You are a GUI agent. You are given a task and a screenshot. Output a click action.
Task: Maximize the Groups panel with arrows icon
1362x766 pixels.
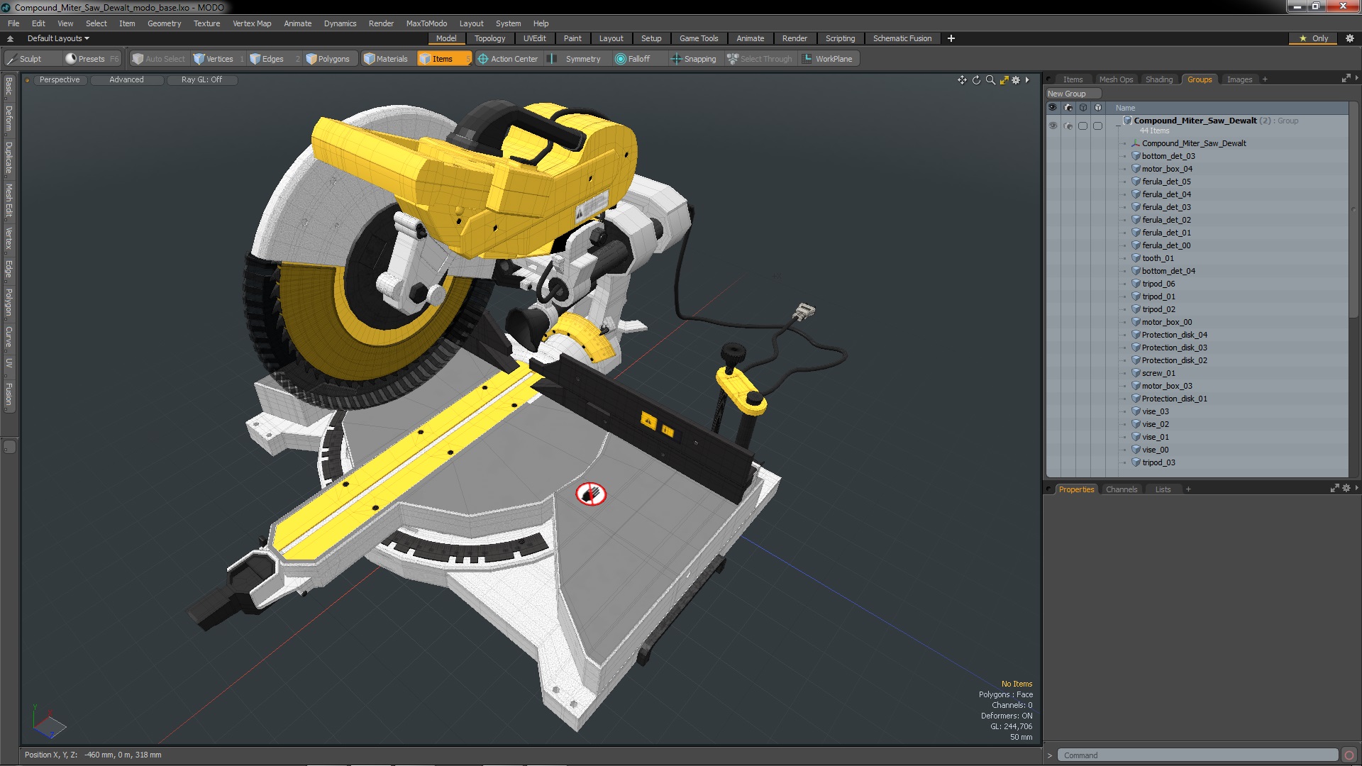(1346, 79)
